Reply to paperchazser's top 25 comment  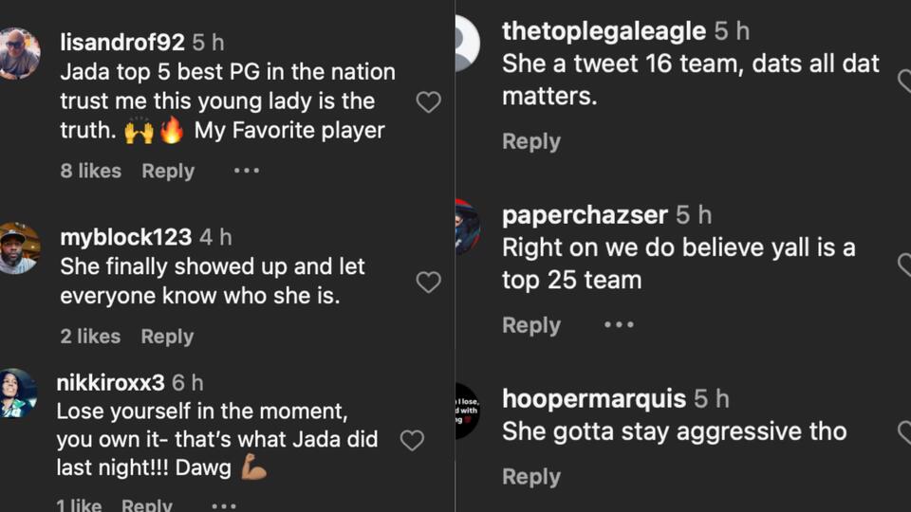click(531, 325)
